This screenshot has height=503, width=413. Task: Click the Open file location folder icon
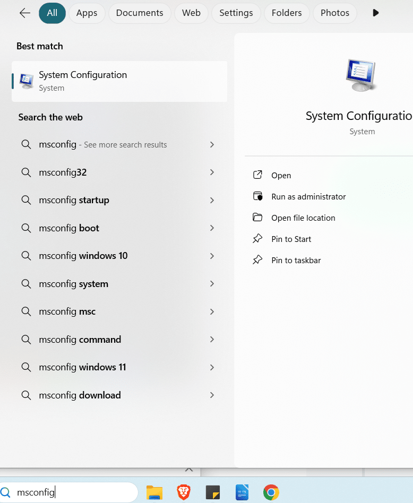(x=257, y=218)
